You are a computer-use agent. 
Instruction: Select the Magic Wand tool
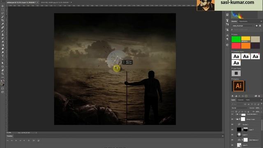point(2,16)
